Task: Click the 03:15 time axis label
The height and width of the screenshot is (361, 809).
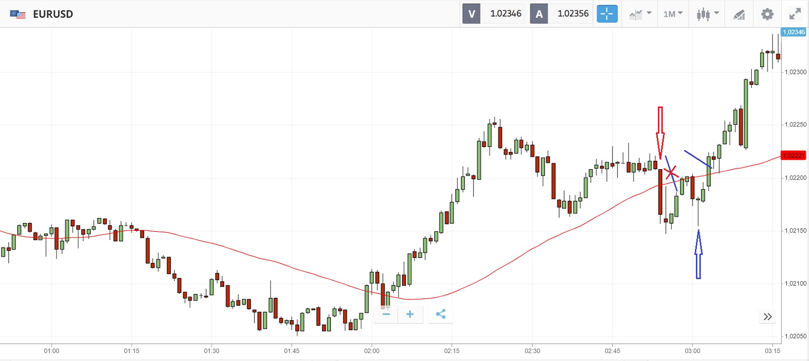Action: [772, 351]
